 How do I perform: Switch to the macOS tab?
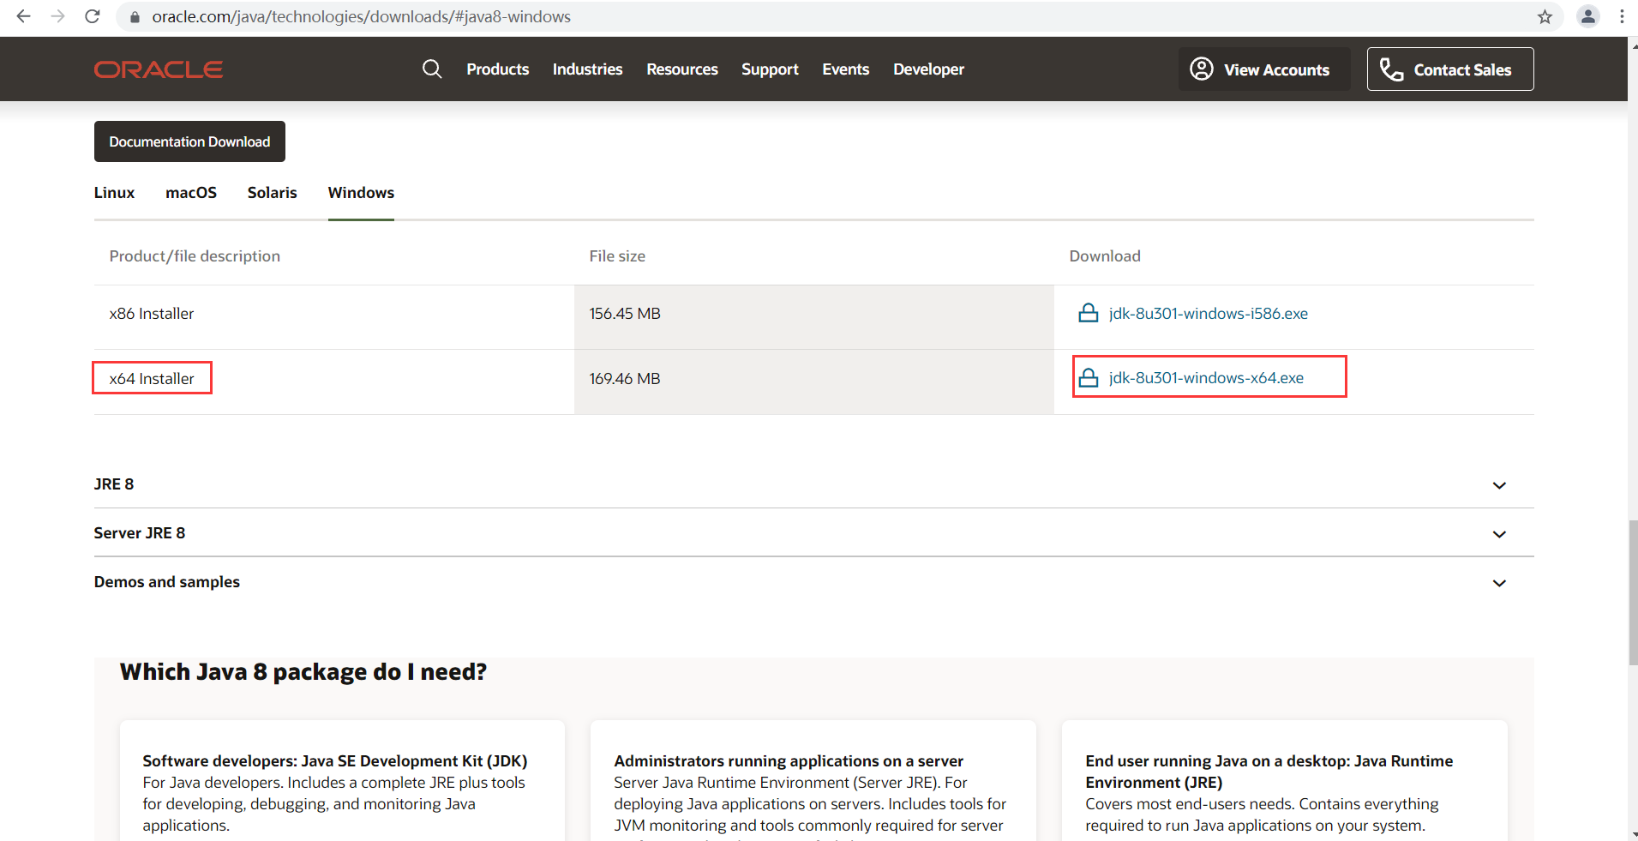[191, 193]
